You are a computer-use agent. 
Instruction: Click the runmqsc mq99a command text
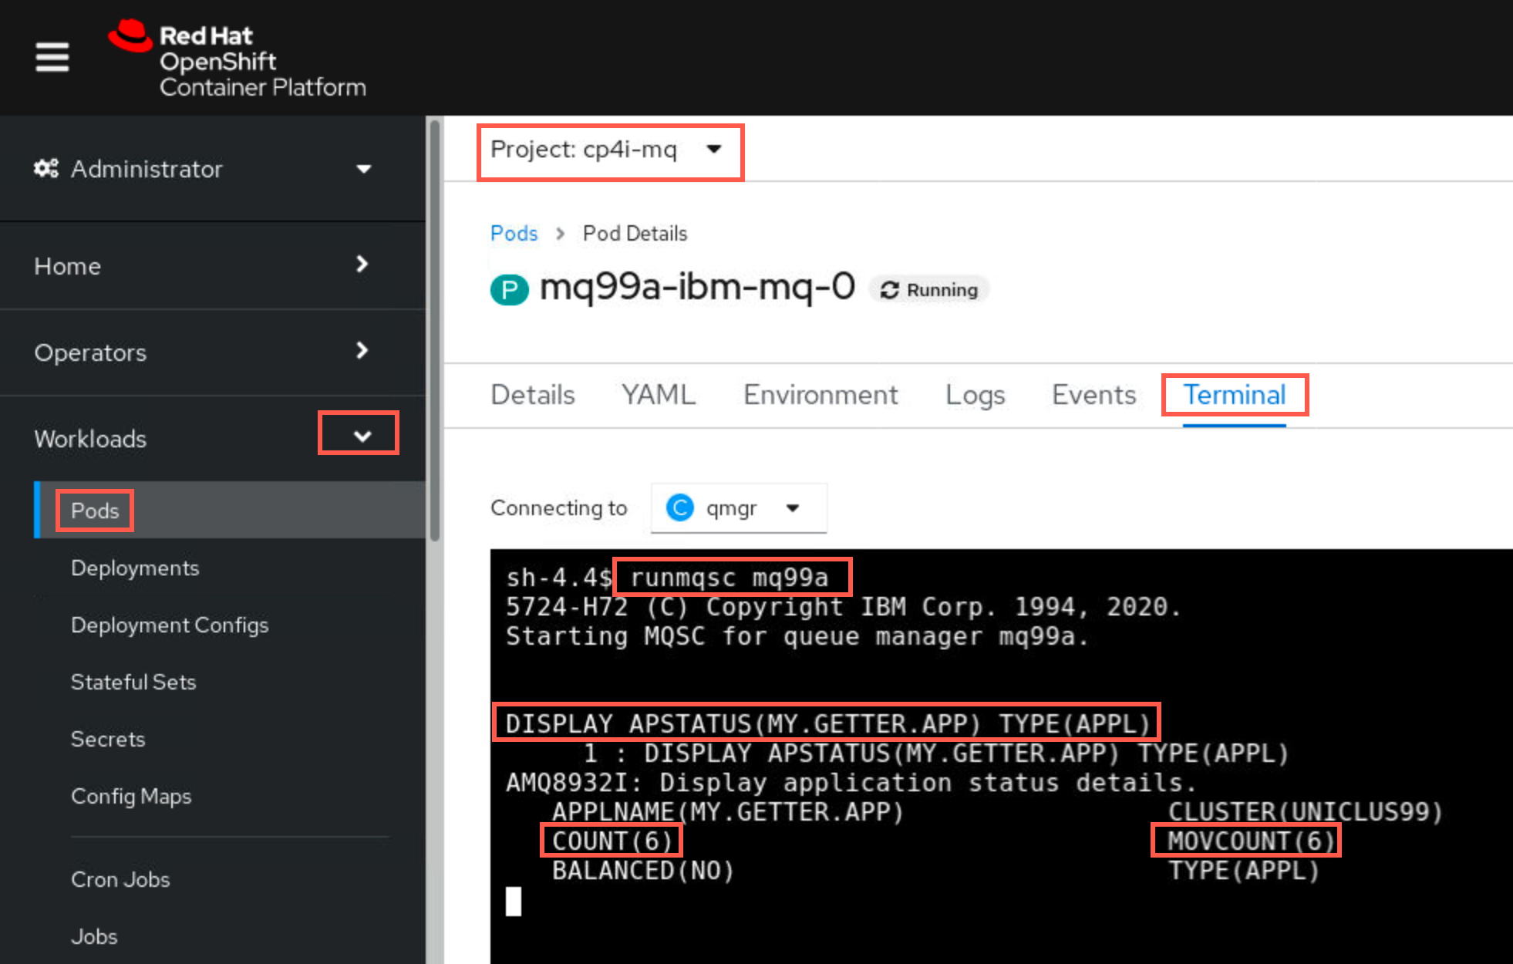click(730, 578)
